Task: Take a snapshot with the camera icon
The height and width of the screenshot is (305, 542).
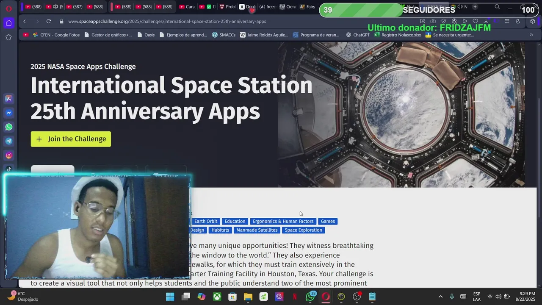Action: click(x=433, y=21)
